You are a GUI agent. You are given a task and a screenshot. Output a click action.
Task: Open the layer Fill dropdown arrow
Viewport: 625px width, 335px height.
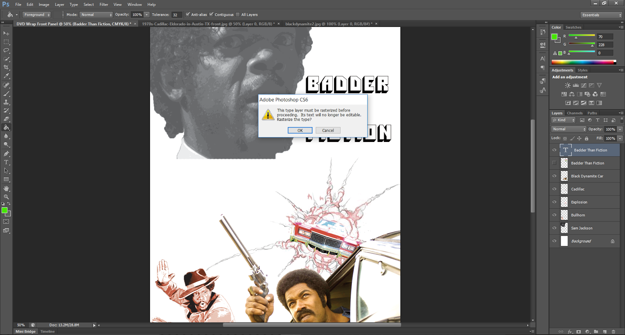pyautogui.click(x=620, y=138)
